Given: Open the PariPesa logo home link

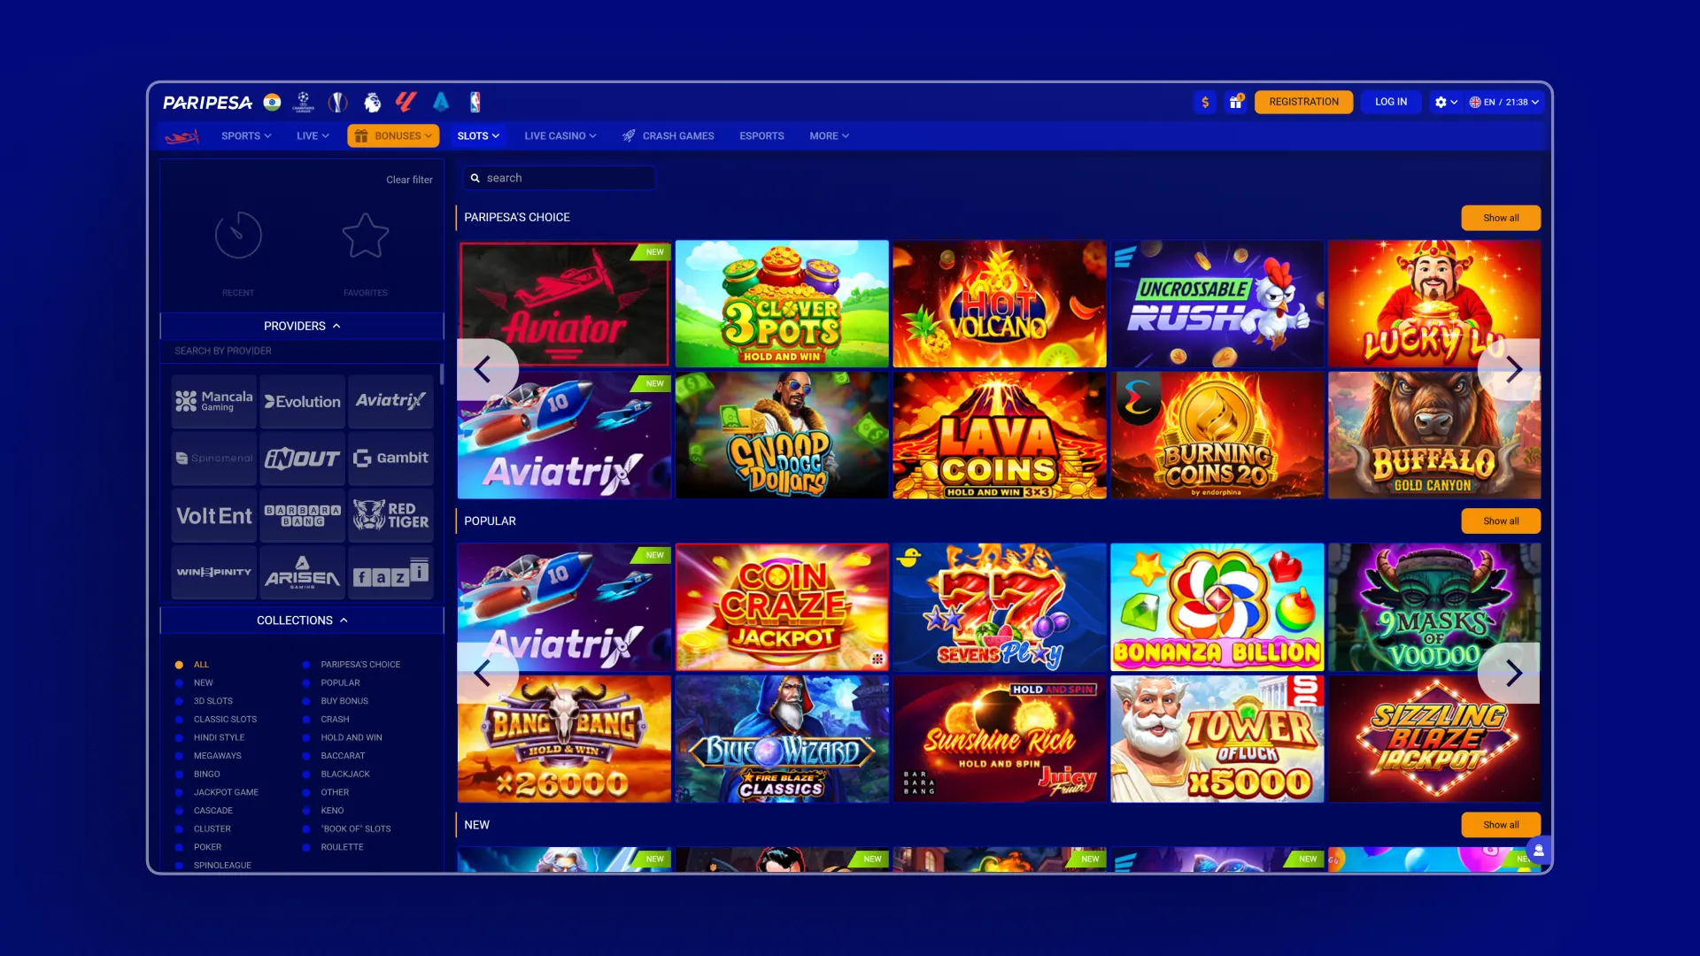Looking at the screenshot, I should (207, 103).
